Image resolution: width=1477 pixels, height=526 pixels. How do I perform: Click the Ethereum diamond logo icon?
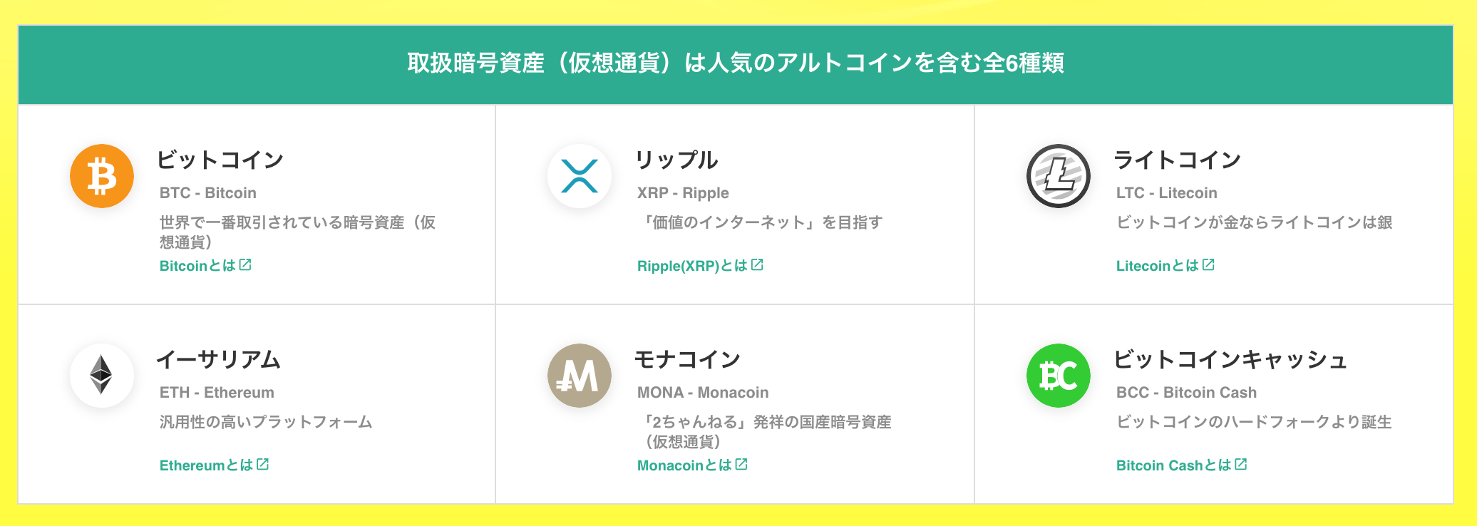pos(101,375)
